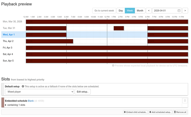Click Go to current week button
The width and height of the screenshot is (191, 117).
coord(104,11)
